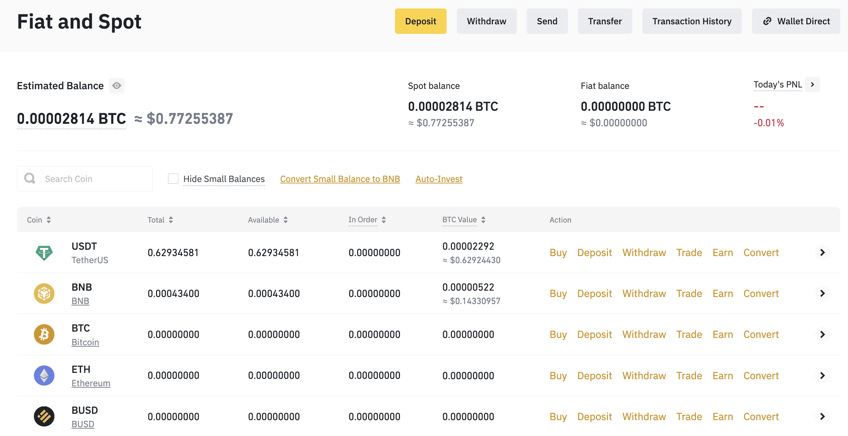Click Convert in the BNB row
The width and height of the screenshot is (848, 436).
pyautogui.click(x=761, y=293)
